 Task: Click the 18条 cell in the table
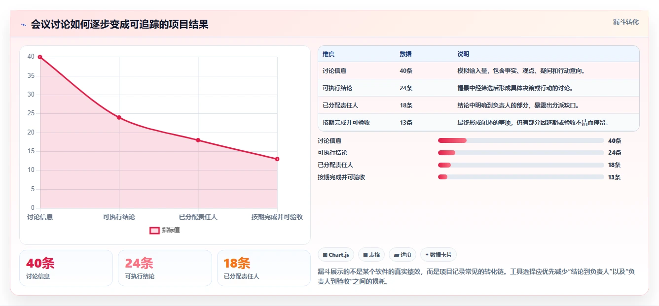(406, 105)
